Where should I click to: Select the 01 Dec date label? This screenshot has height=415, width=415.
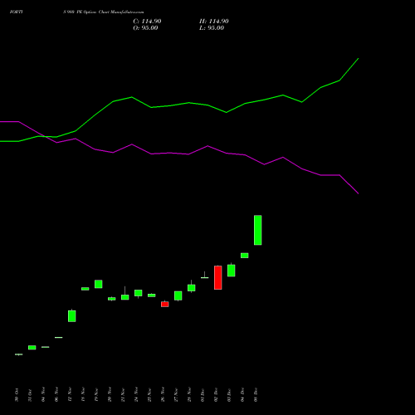click(x=203, y=395)
